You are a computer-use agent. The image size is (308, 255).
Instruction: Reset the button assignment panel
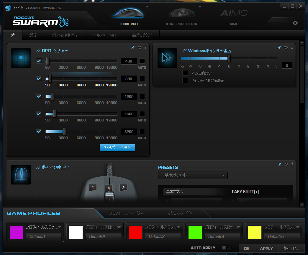286,164
